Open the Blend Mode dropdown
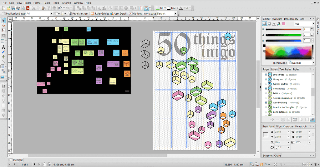320x167 pixels. click(x=302, y=63)
